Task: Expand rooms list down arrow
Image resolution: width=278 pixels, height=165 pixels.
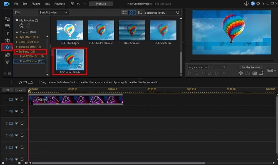Action: tap(9, 74)
